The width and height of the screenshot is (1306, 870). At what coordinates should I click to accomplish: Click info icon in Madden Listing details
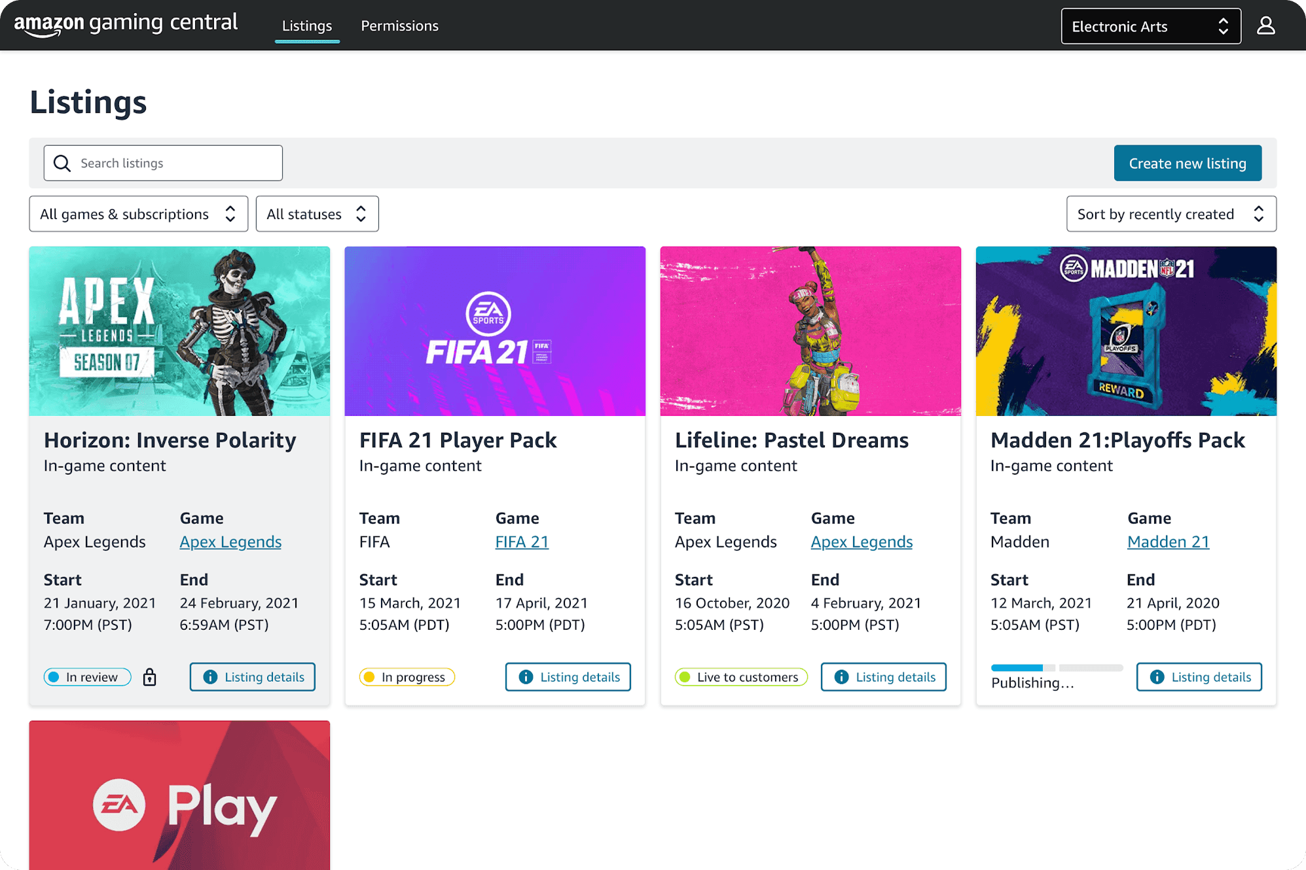click(x=1157, y=677)
